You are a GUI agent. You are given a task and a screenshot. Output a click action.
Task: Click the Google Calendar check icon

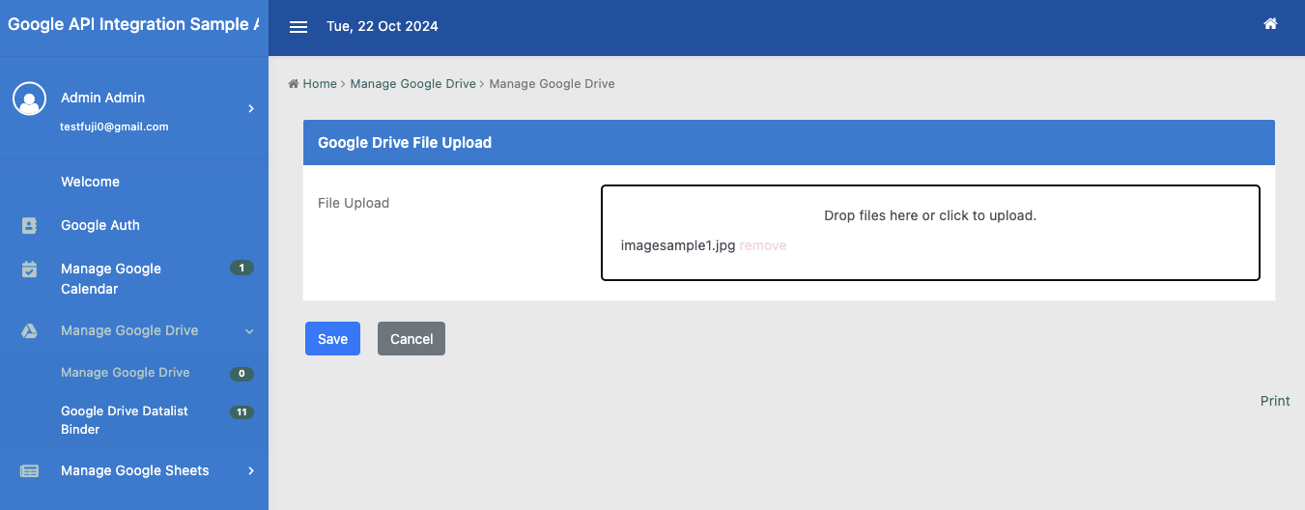(x=30, y=269)
